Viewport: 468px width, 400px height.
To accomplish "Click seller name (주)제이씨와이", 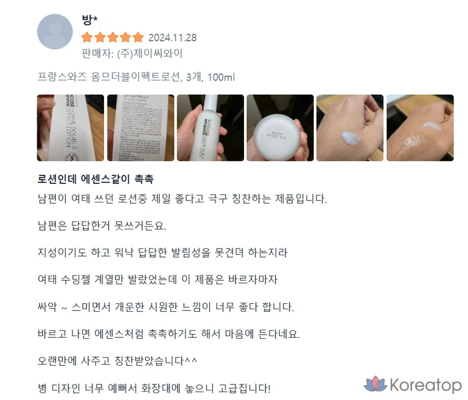I will click(x=150, y=53).
